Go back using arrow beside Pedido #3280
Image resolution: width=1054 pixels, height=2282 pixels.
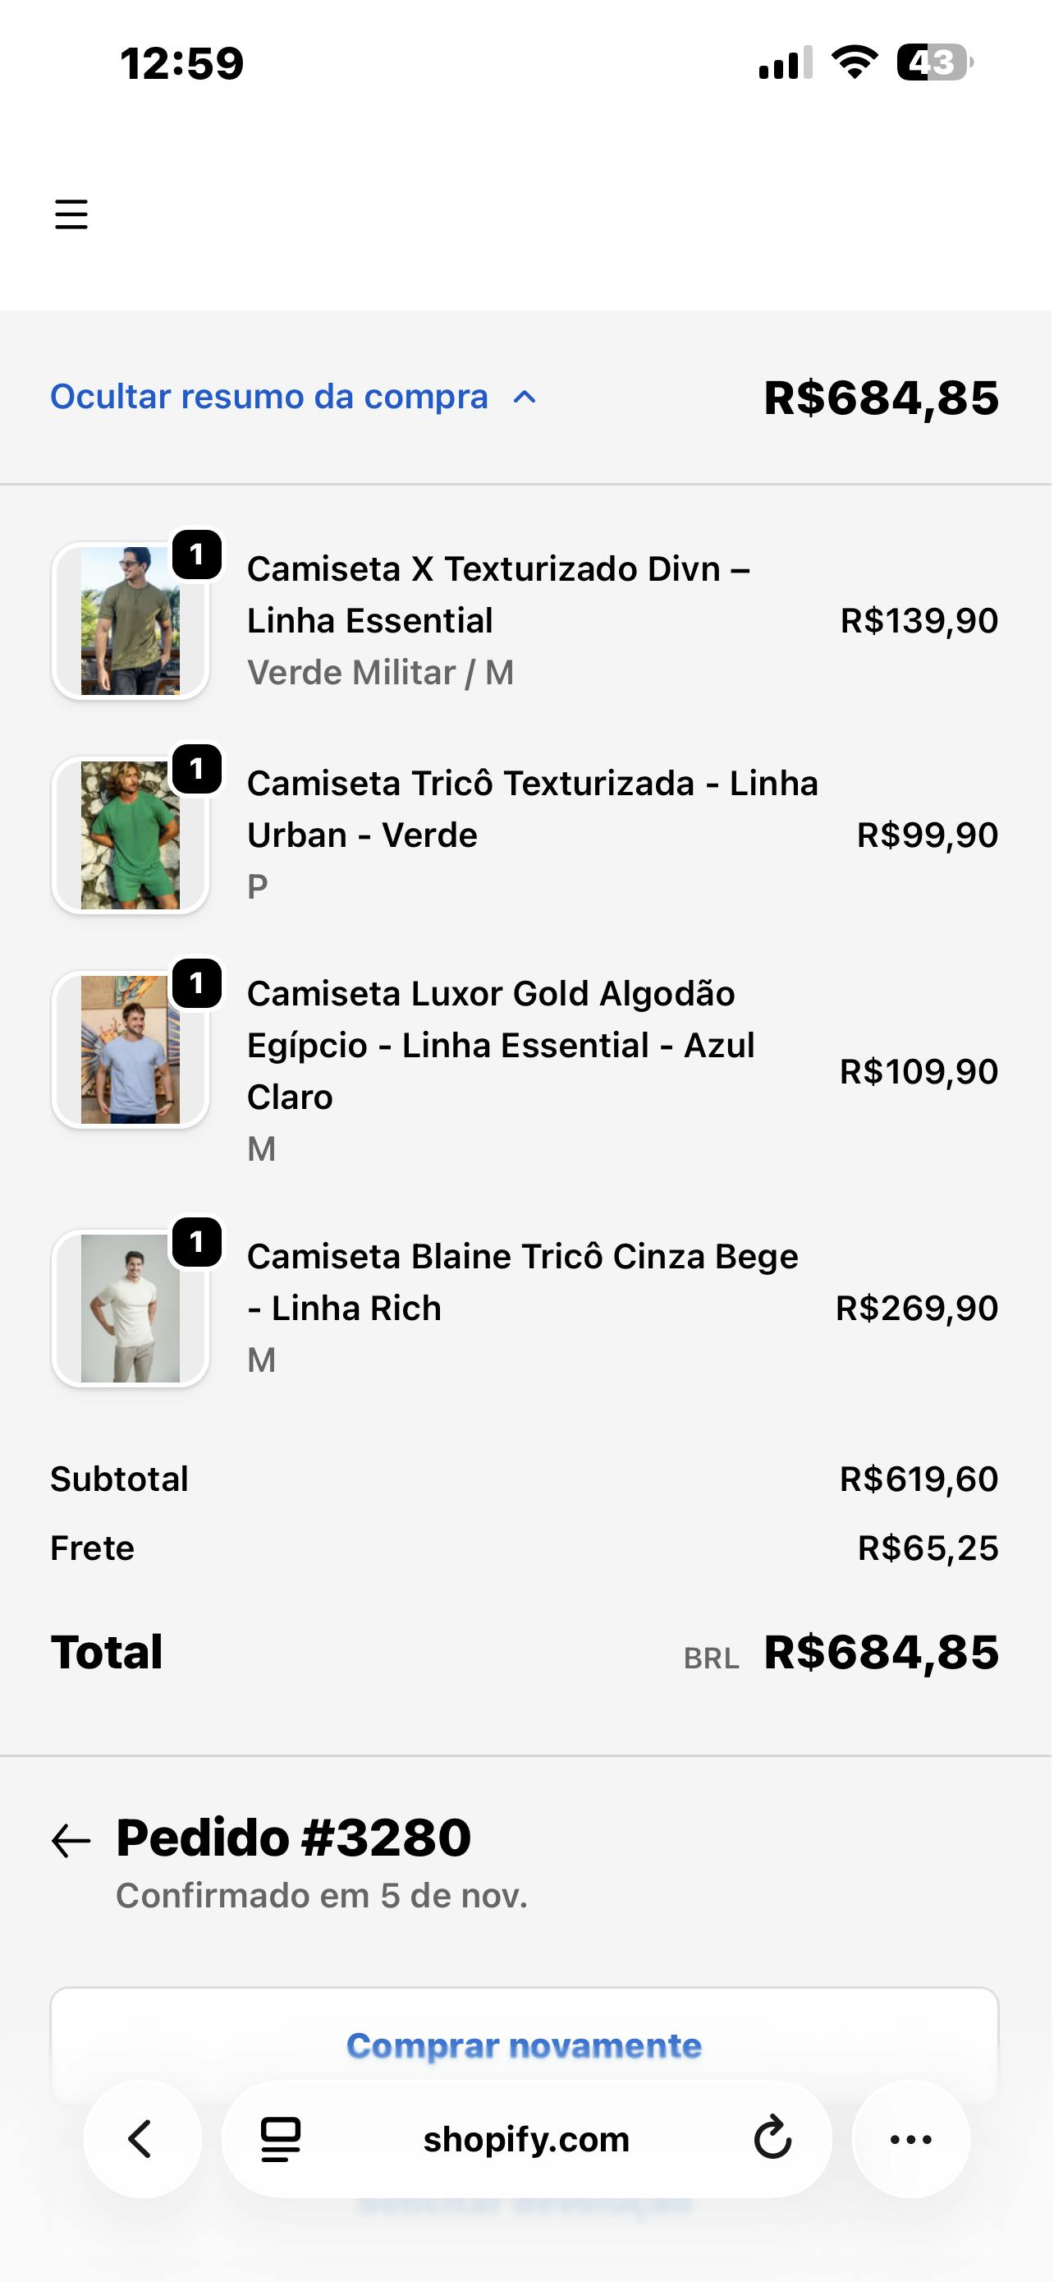(x=71, y=1841)
